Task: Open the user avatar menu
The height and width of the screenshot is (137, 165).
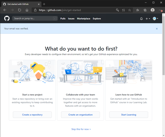Action: click(155, 19)
